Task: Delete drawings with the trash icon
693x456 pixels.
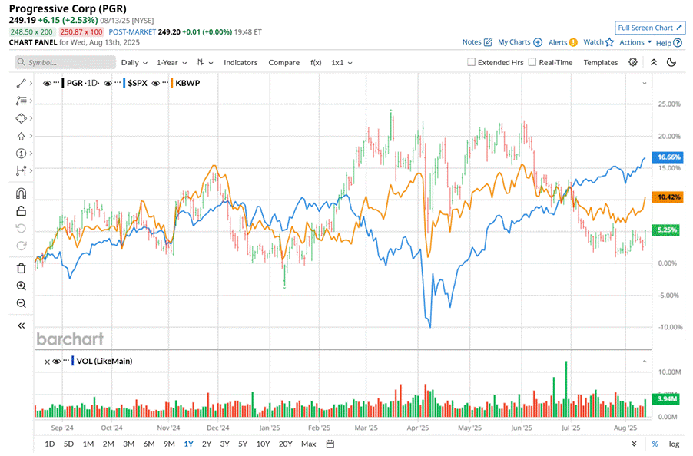Action: pyautogui.click(x=21, y=268)
